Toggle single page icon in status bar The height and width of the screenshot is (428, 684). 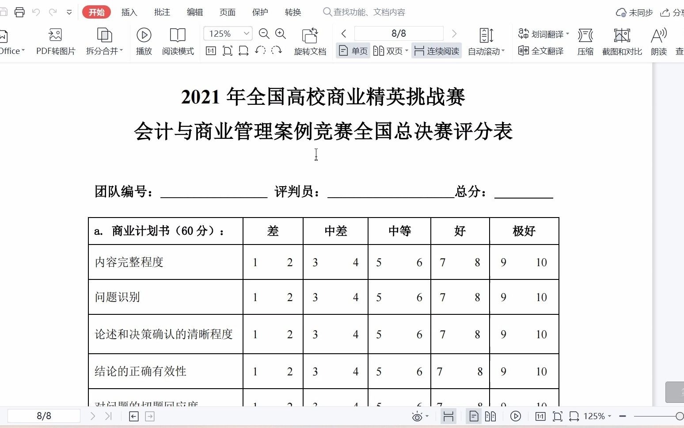click(x=474, y=417)
